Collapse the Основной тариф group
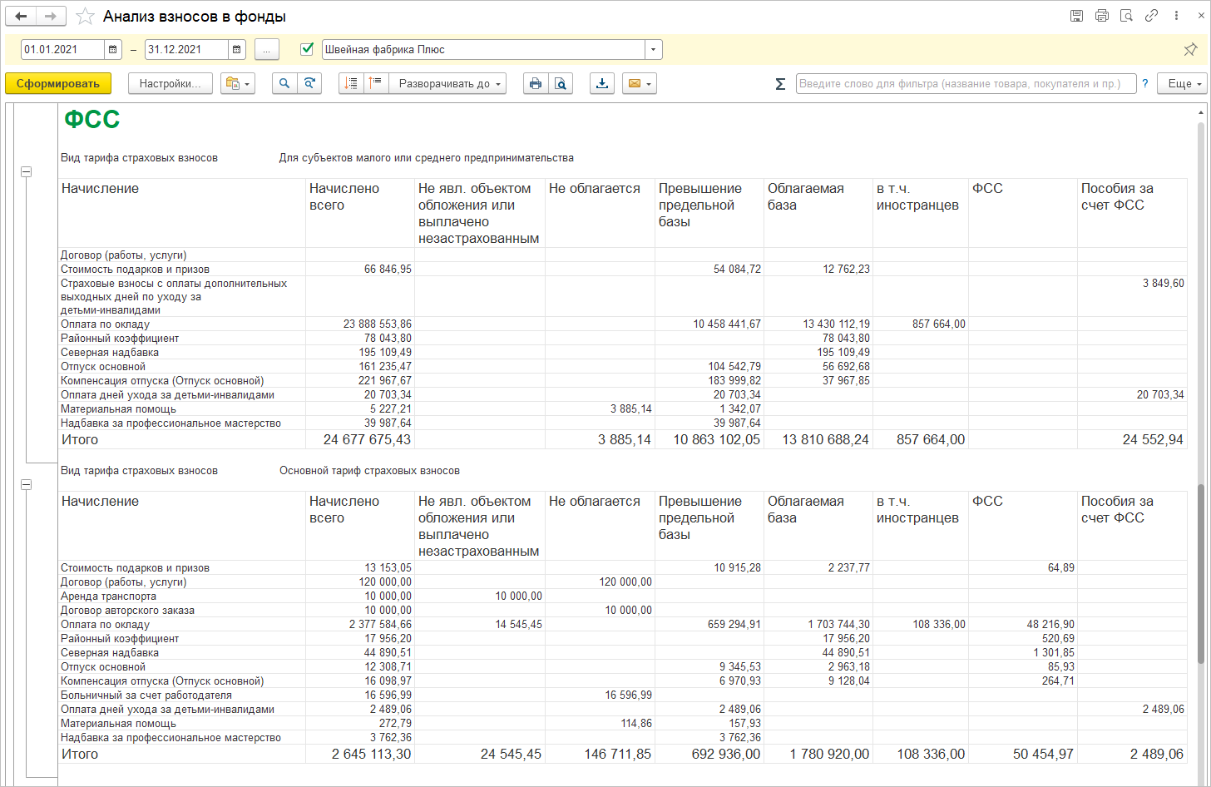Viewport: 1211px width, 787px height. click(26, 484)
